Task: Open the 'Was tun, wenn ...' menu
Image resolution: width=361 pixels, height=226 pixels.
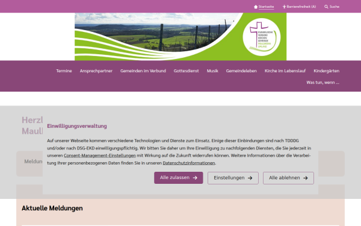Action: [322, 83]
